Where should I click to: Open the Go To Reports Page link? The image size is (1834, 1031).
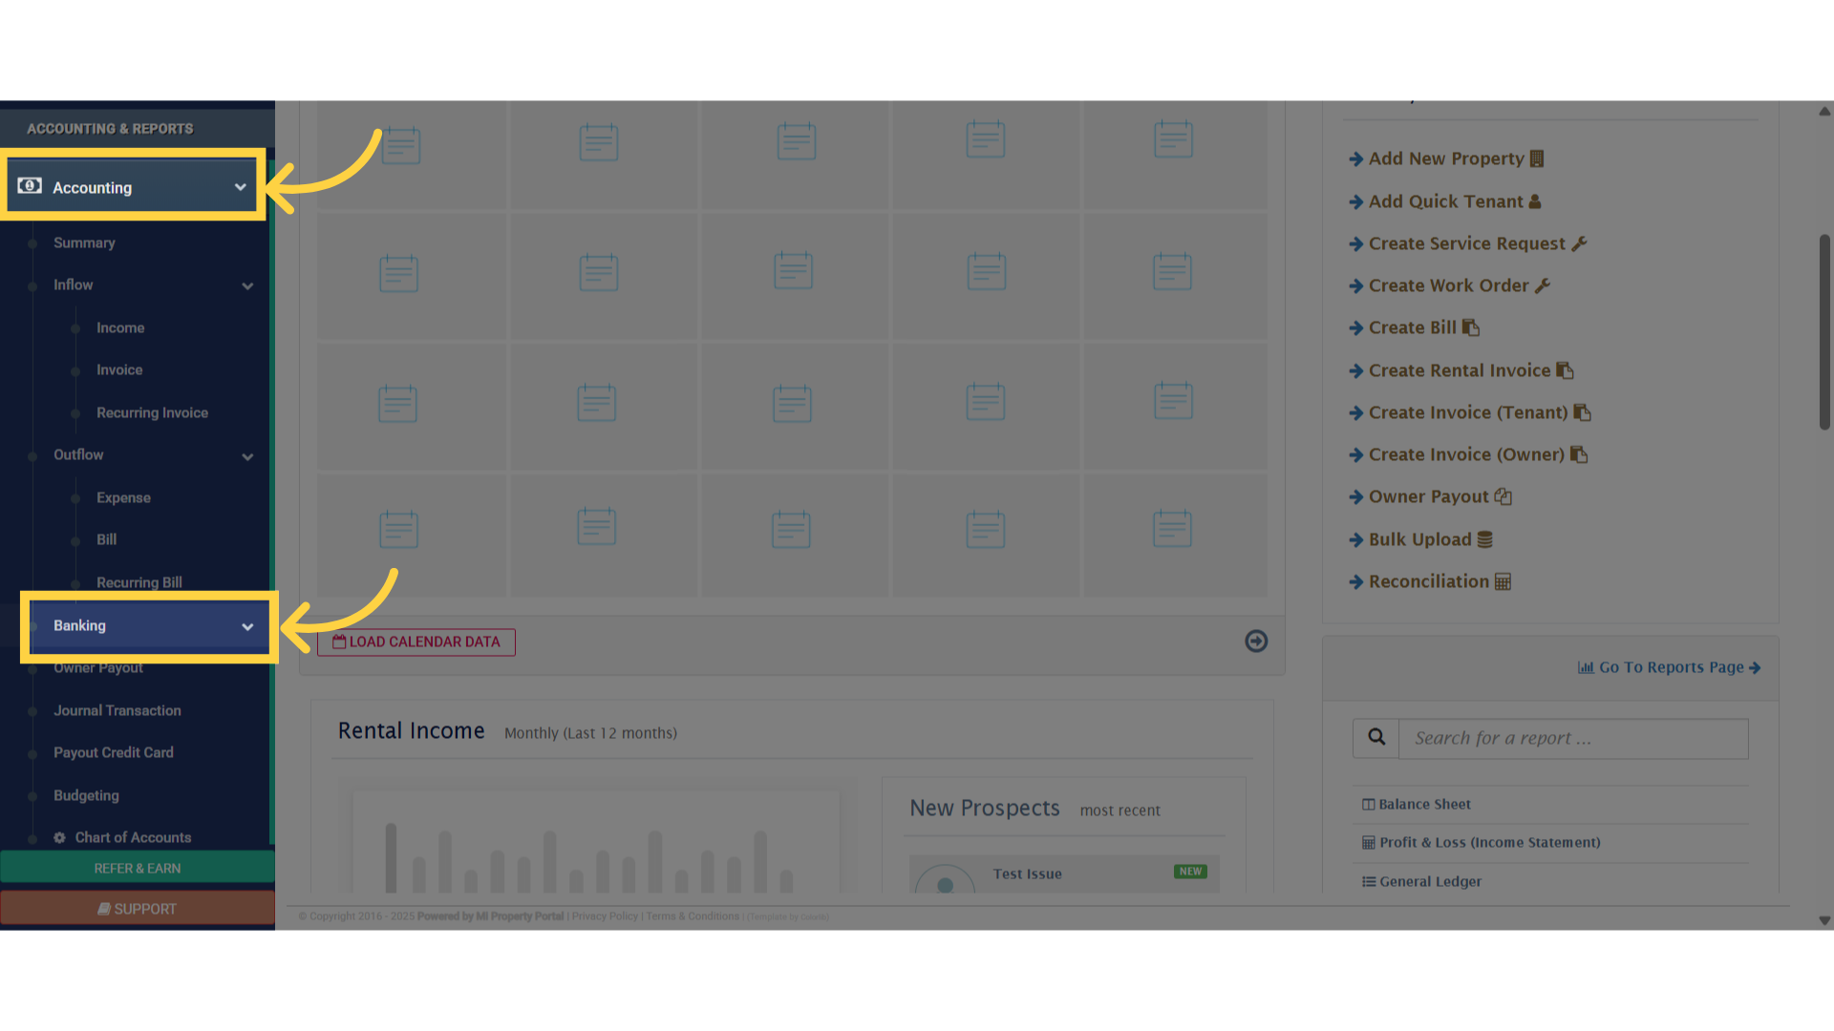[x=1670, y=667]
